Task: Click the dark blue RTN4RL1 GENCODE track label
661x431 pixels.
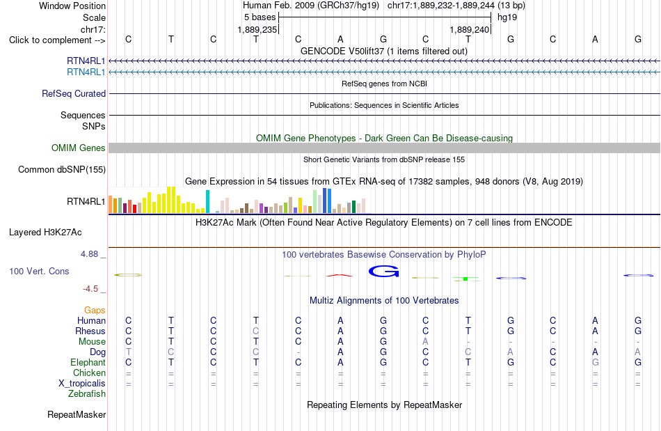Action: pos(86,61)
